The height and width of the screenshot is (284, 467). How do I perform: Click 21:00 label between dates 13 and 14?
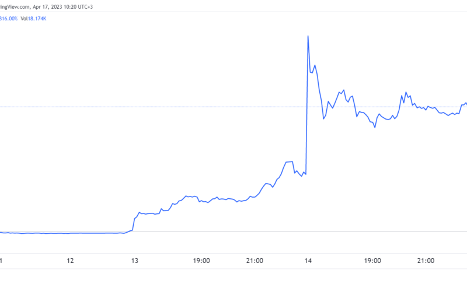[x=255, y=261]
